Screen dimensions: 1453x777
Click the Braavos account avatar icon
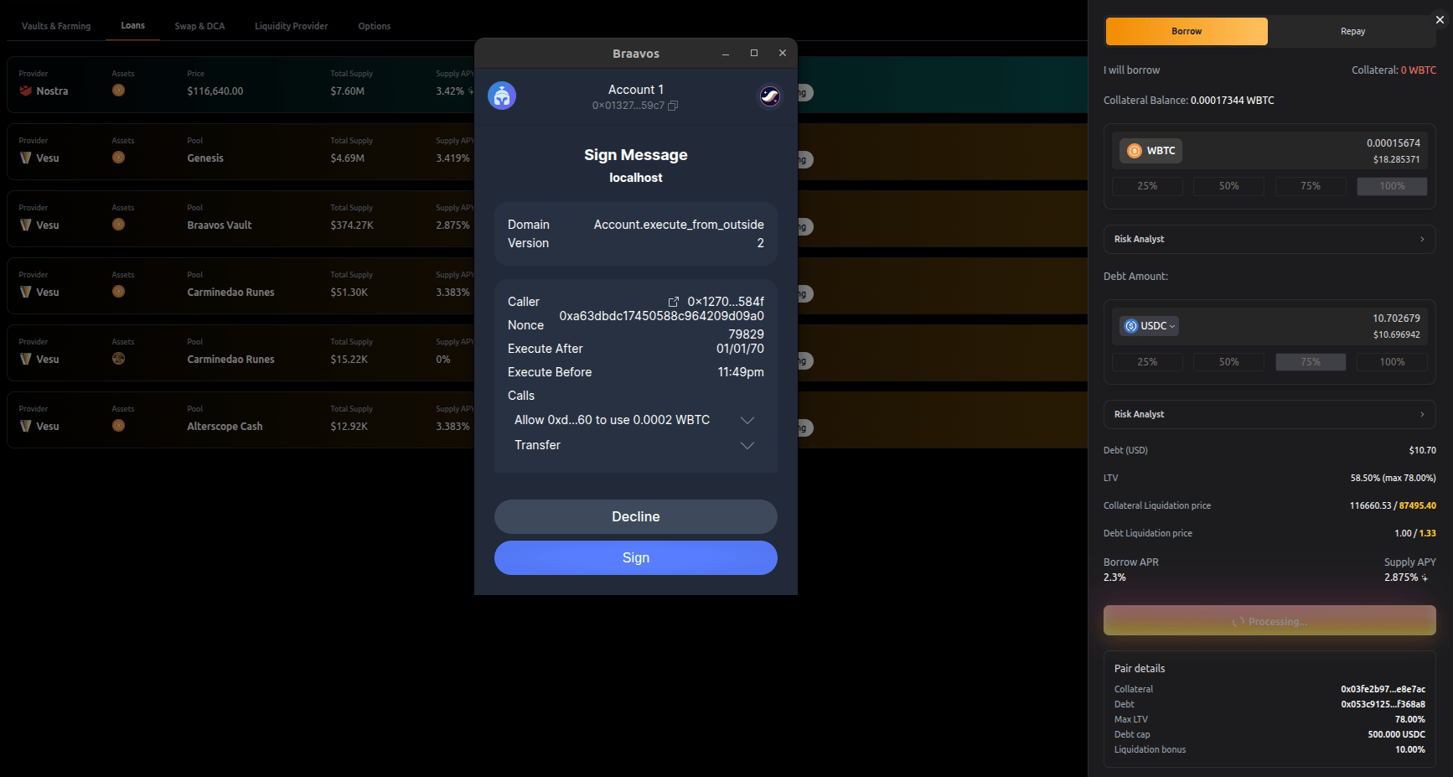click(x=502, y=96)
